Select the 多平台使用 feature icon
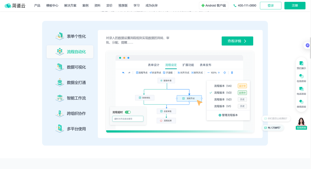 pyautogui.click(x=60, y=129)
